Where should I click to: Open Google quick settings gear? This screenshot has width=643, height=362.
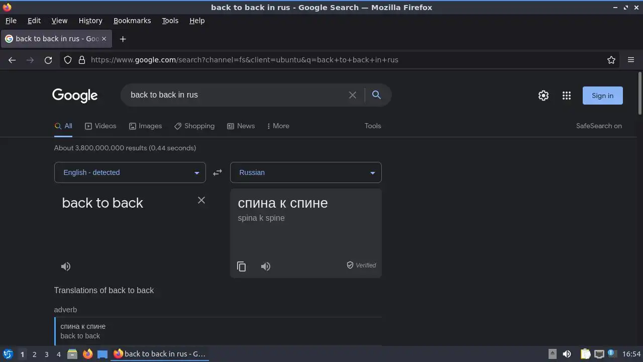pos(544,96)
